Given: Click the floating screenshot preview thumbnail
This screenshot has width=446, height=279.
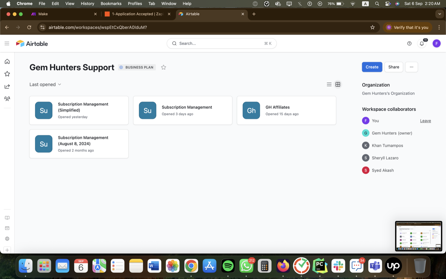Looking at the screenshot, I should (x=418, y=236).
